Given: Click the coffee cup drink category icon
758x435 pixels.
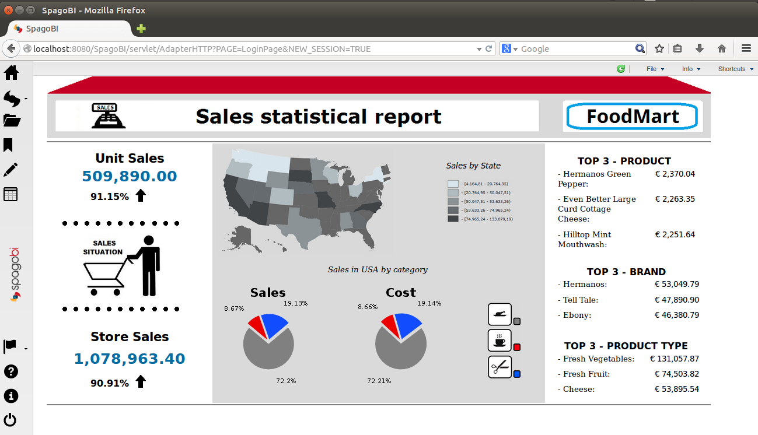Looking at the screenshot, I should (x=499, y=341).
